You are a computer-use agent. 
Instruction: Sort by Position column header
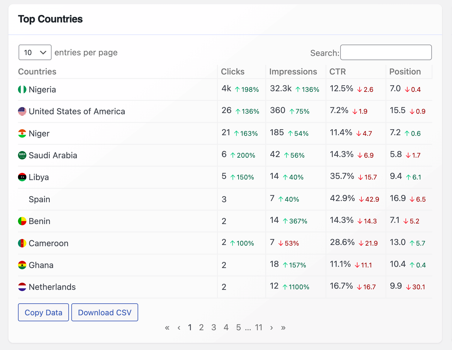(405, 72)
